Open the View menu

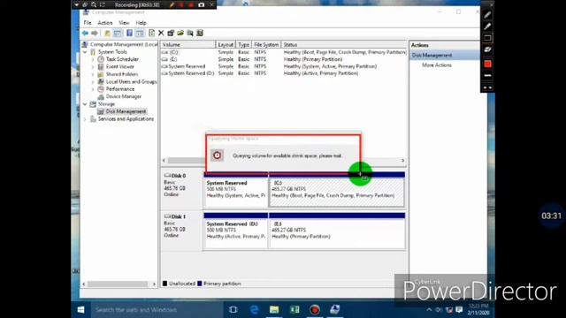124,23
